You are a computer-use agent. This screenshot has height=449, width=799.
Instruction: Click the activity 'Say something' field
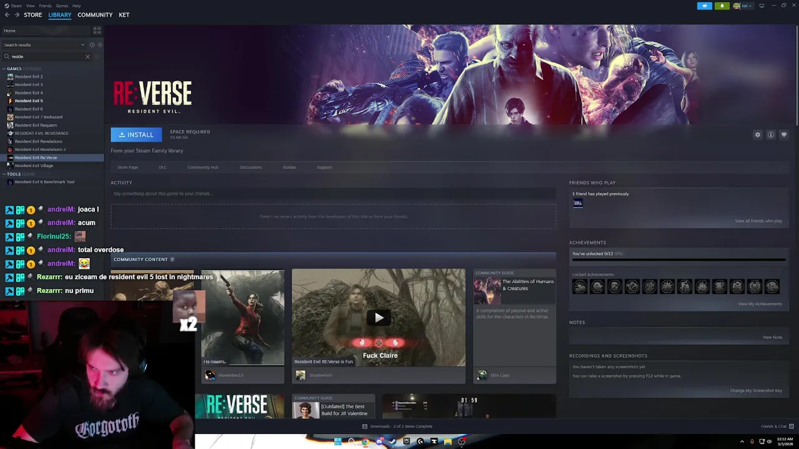(333, 194)
